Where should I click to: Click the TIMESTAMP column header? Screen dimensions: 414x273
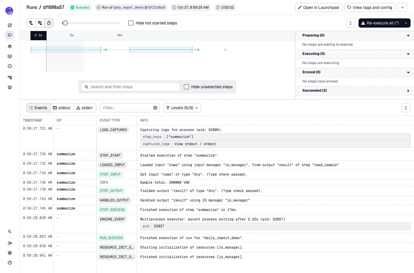[x=32, y=120]
